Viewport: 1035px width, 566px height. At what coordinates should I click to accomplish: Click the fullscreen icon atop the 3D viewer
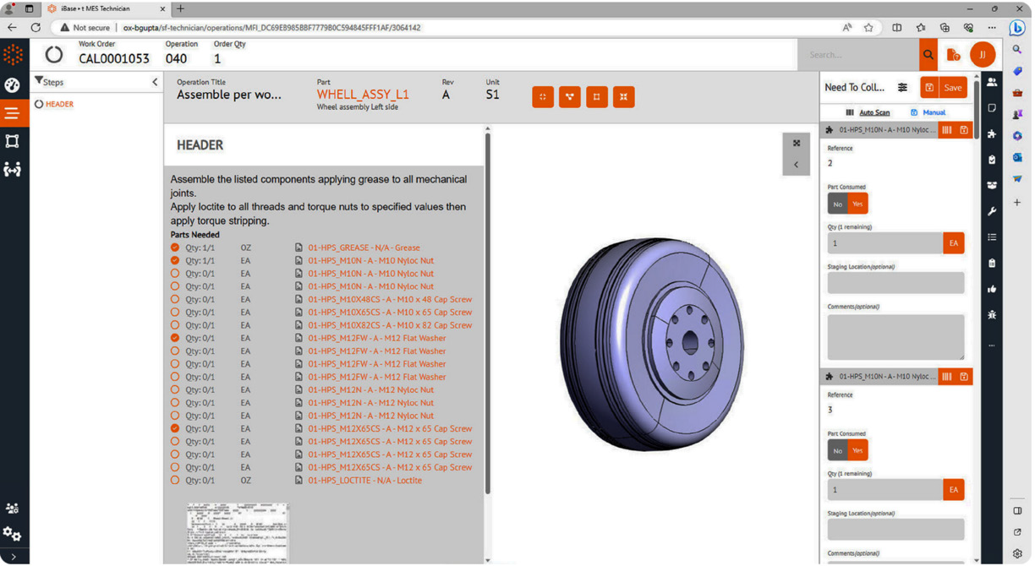tap(797, 144)
